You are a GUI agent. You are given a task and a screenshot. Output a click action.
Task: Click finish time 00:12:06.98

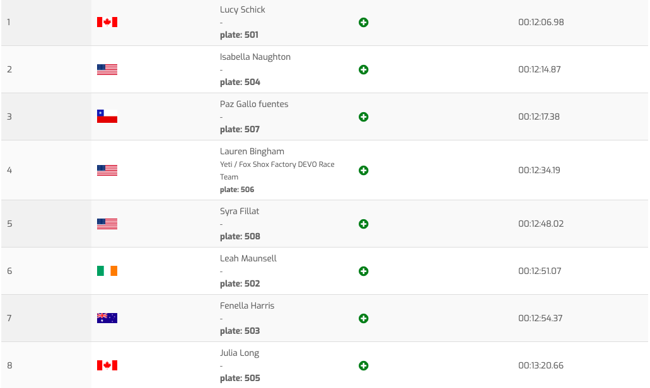pyautogui.click(x=541, y=22)
